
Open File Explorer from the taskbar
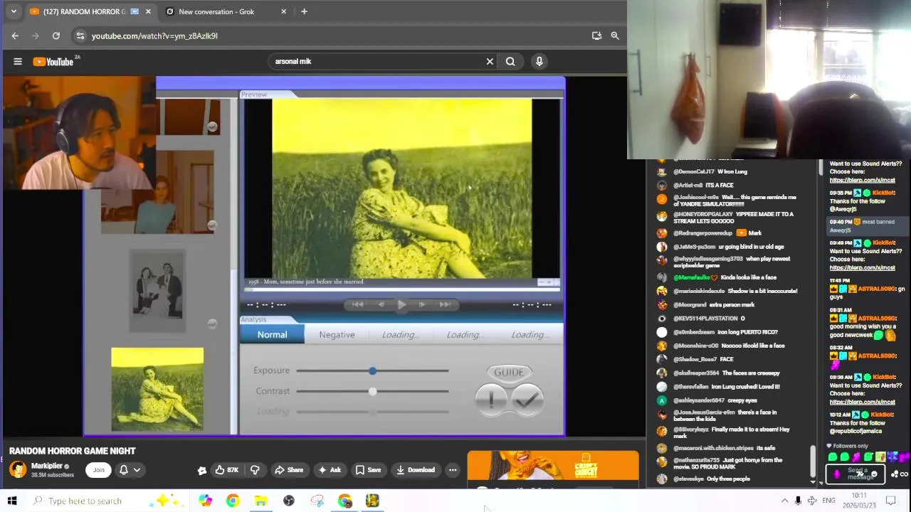point(261,501)
